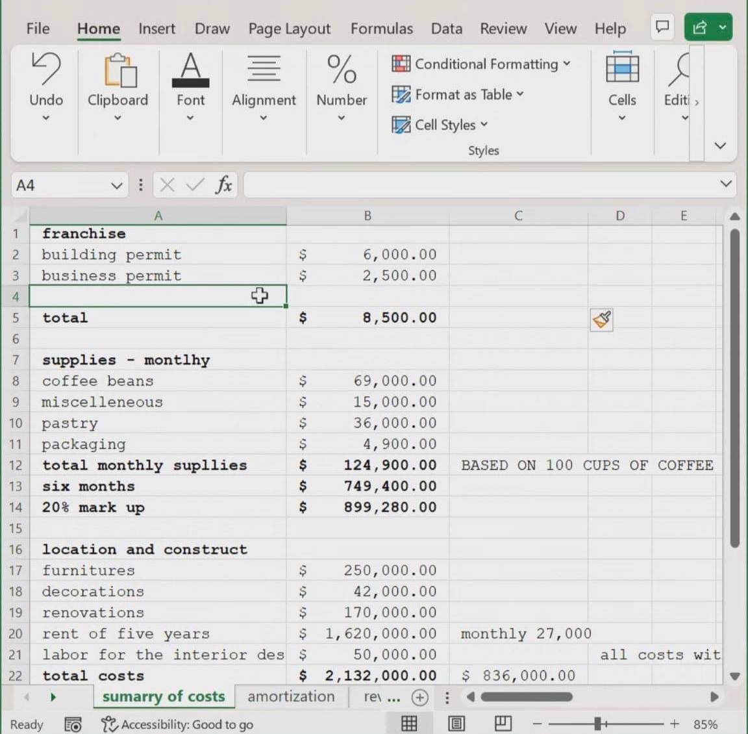Click the checkmark in formula bar
748x734 pixels.
195,184
